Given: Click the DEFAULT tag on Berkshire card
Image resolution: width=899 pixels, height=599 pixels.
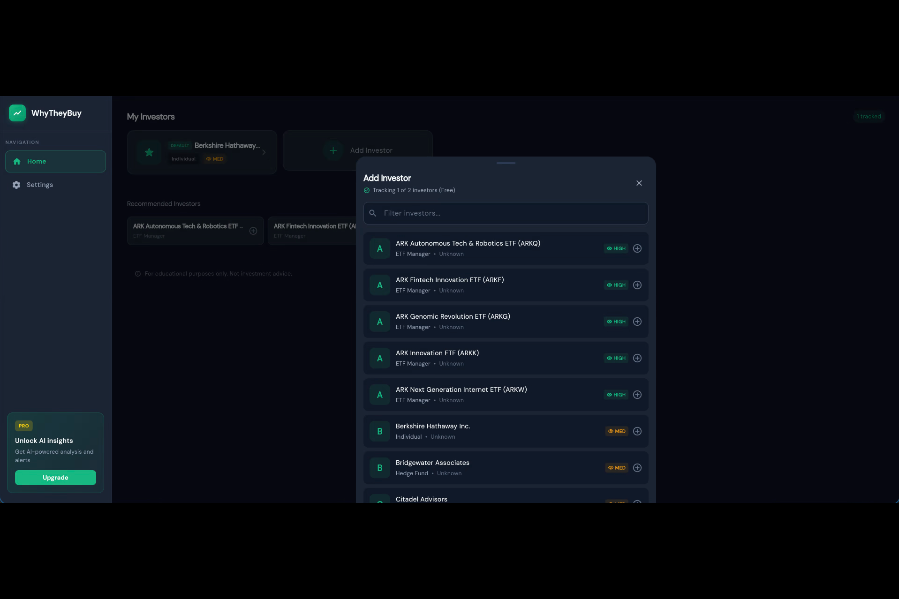Looking at the screenshot, I should click(x=180, y=146).
